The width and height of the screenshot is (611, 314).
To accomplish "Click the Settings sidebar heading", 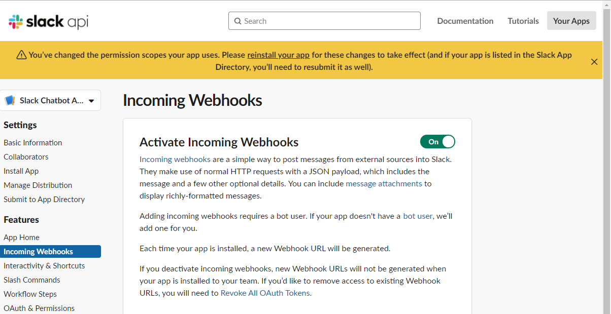I will point(20,125).
